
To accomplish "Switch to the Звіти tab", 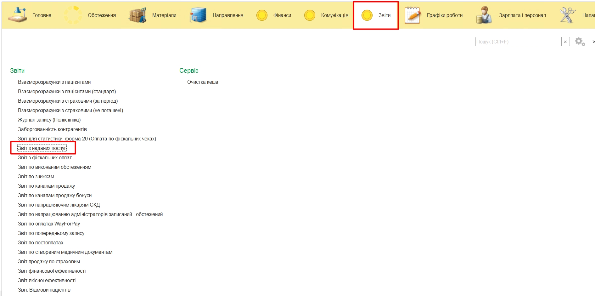I will click(x=376, y=15).
